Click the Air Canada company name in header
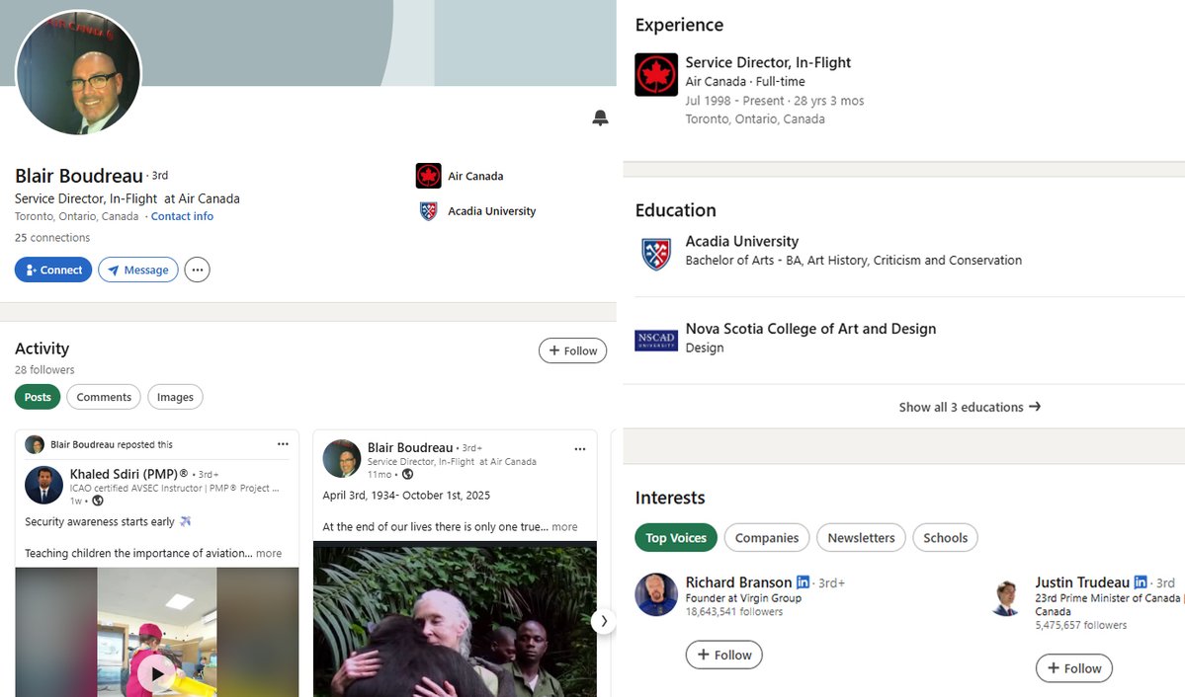Screen dimensions: 1185x697 coord(475,176)
